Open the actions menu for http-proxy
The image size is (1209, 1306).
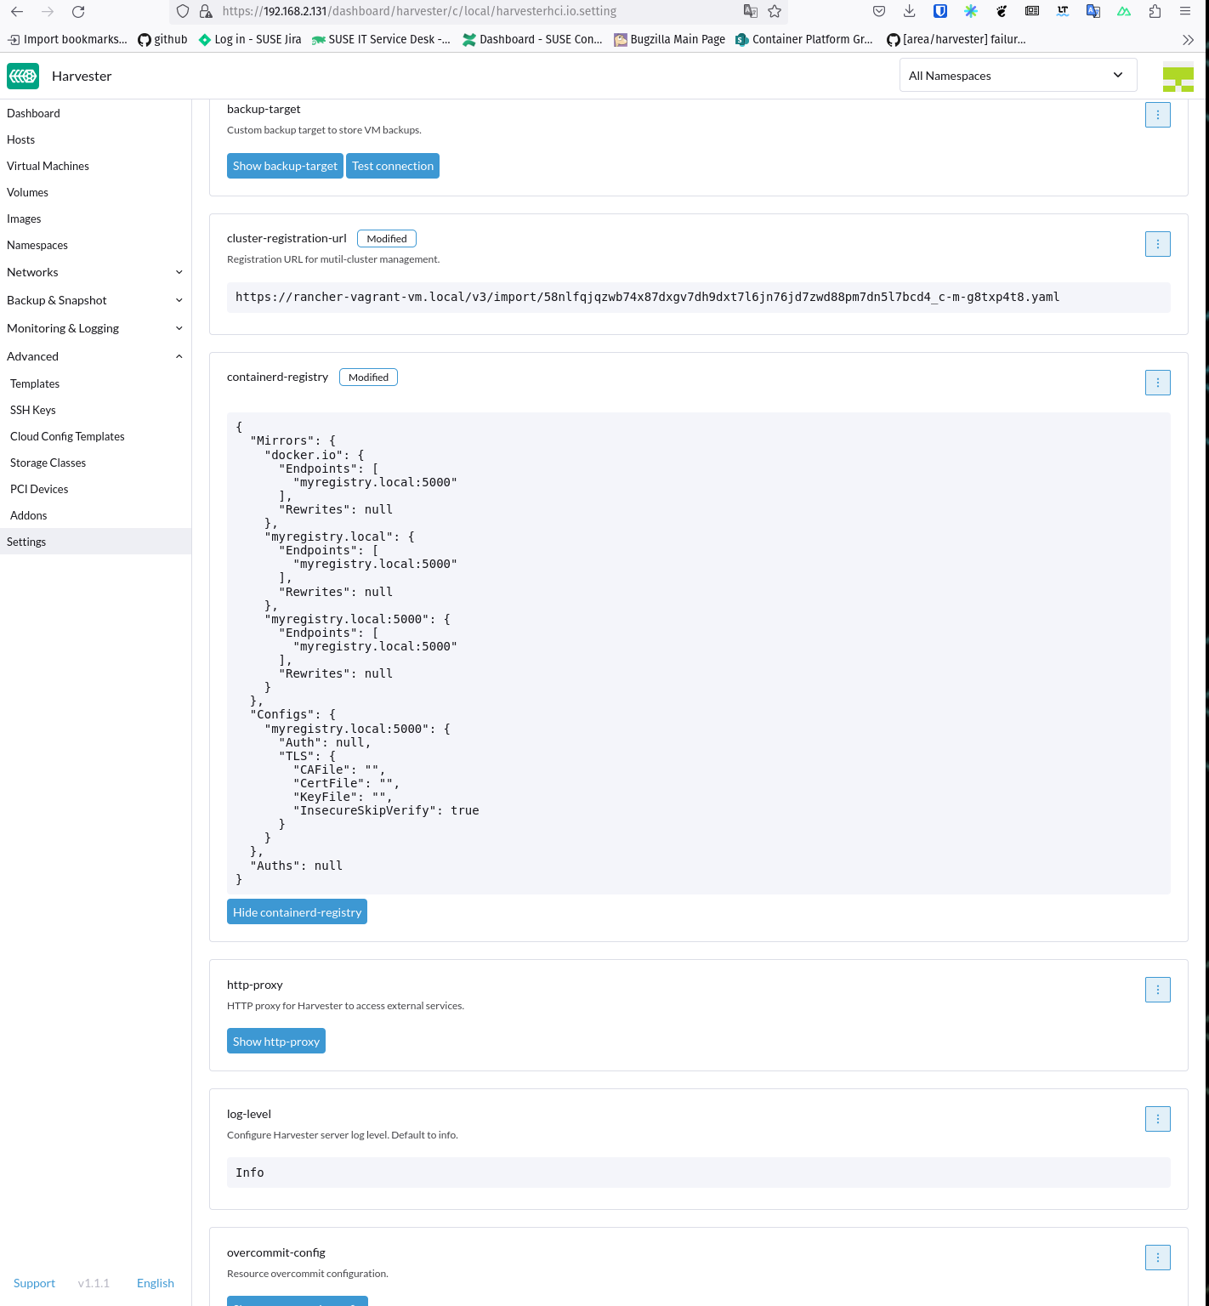pos(1157,990)
